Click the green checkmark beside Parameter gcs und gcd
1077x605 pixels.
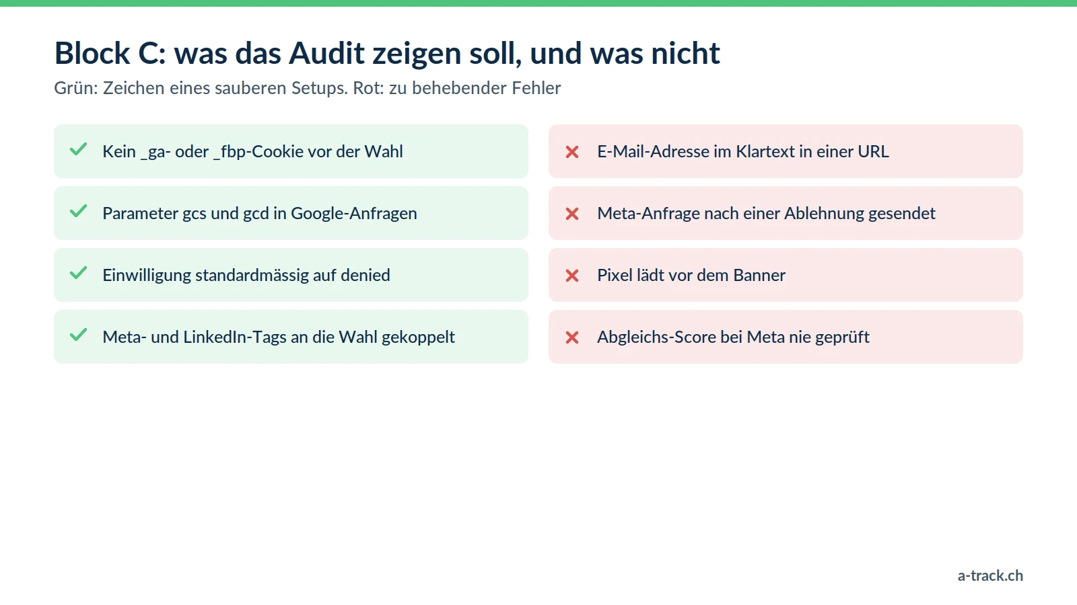[79, 211]
